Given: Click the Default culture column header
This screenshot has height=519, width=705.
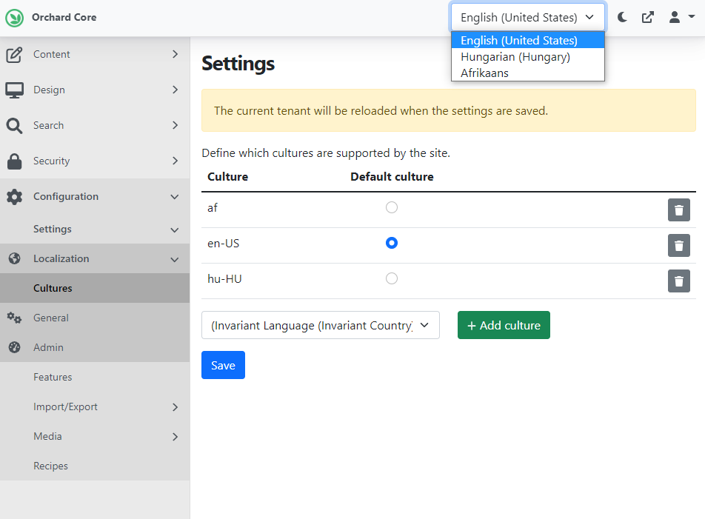Looking at the screenshot, I should pos(392,177).
